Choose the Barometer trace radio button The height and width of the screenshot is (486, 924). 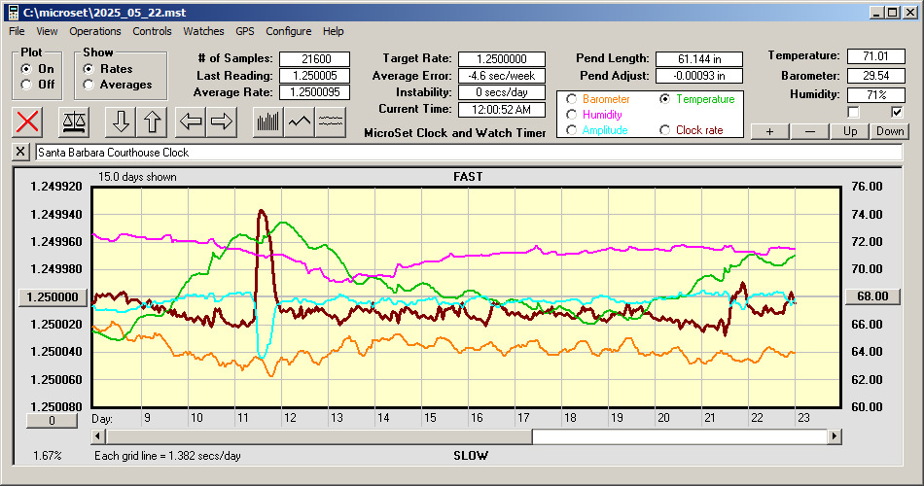click(x=572, y=99)
